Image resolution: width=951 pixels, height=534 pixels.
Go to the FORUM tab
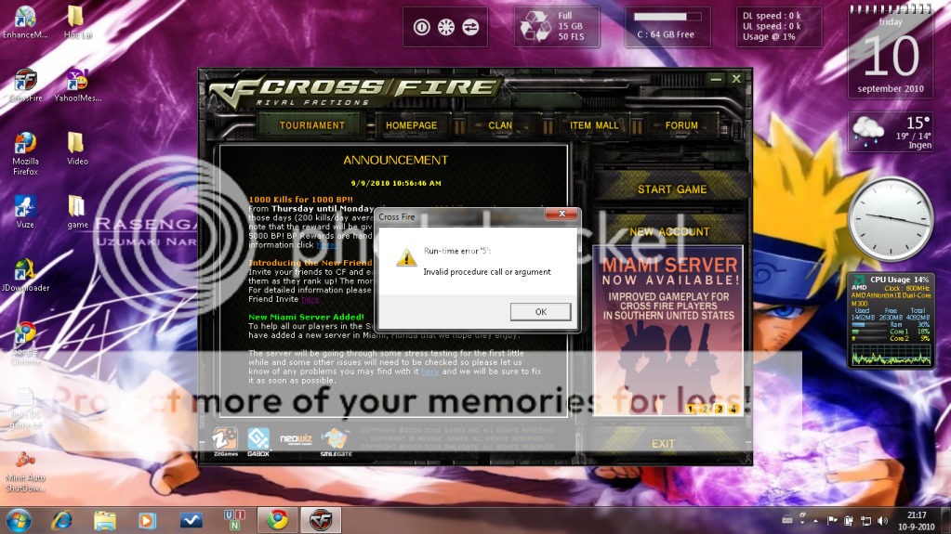click(681, 125)
